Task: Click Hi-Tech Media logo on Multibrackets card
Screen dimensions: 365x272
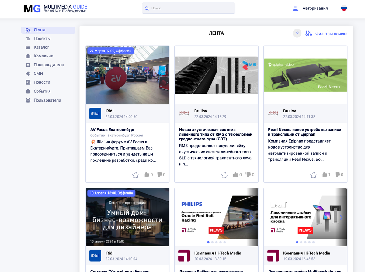Action: pos(273,256)
